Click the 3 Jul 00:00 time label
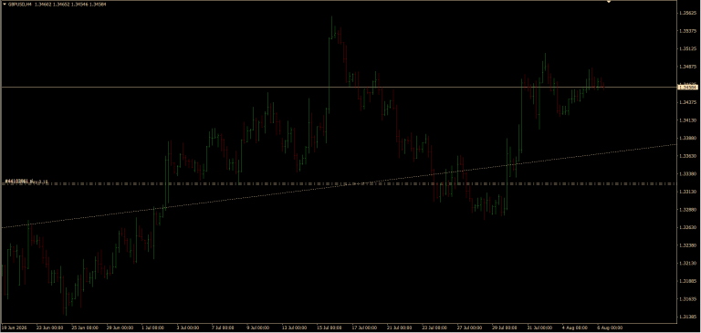The image size is (701, 333). [188, 328]
